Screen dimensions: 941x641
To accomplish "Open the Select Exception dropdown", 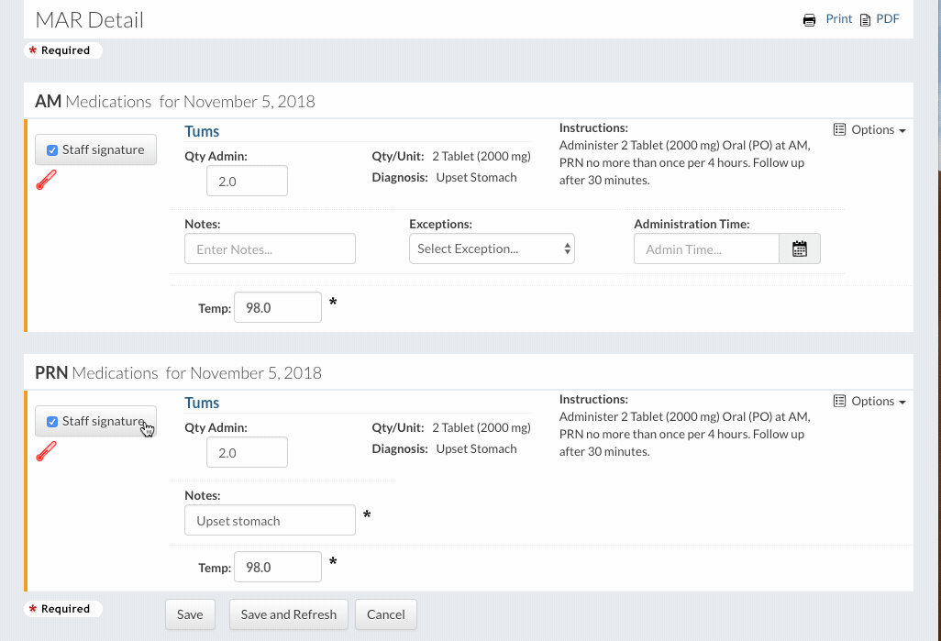I will tap(492, 249).
